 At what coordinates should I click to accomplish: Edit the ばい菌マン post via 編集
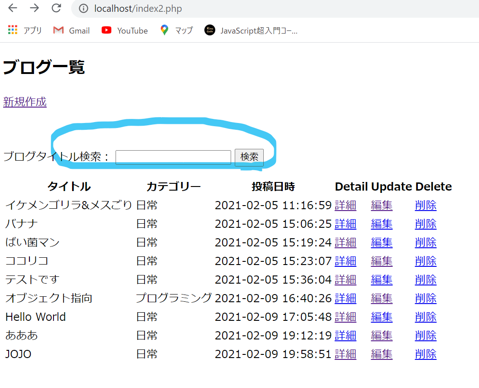[x=382, y=242]
